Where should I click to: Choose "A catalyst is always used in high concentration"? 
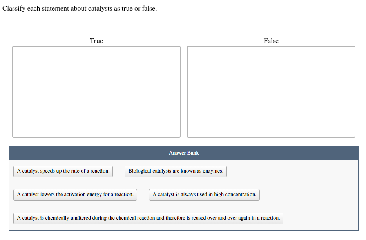coord(204,195)
